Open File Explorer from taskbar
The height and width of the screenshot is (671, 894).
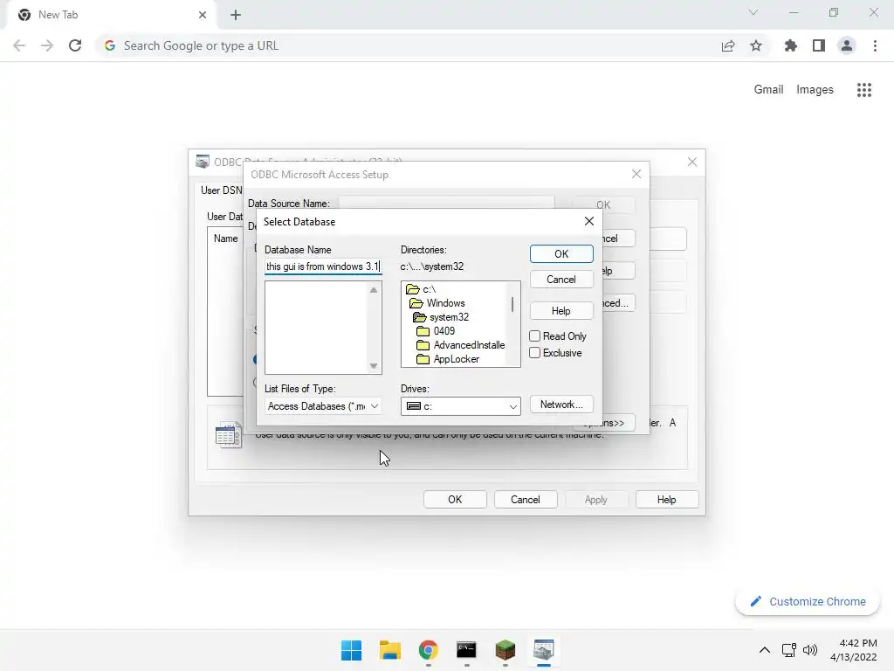tap(390, 650)
